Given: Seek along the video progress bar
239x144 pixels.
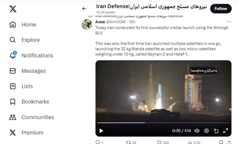Looking at the screenshot, I should pyautogui.click(x=163, y=123).
